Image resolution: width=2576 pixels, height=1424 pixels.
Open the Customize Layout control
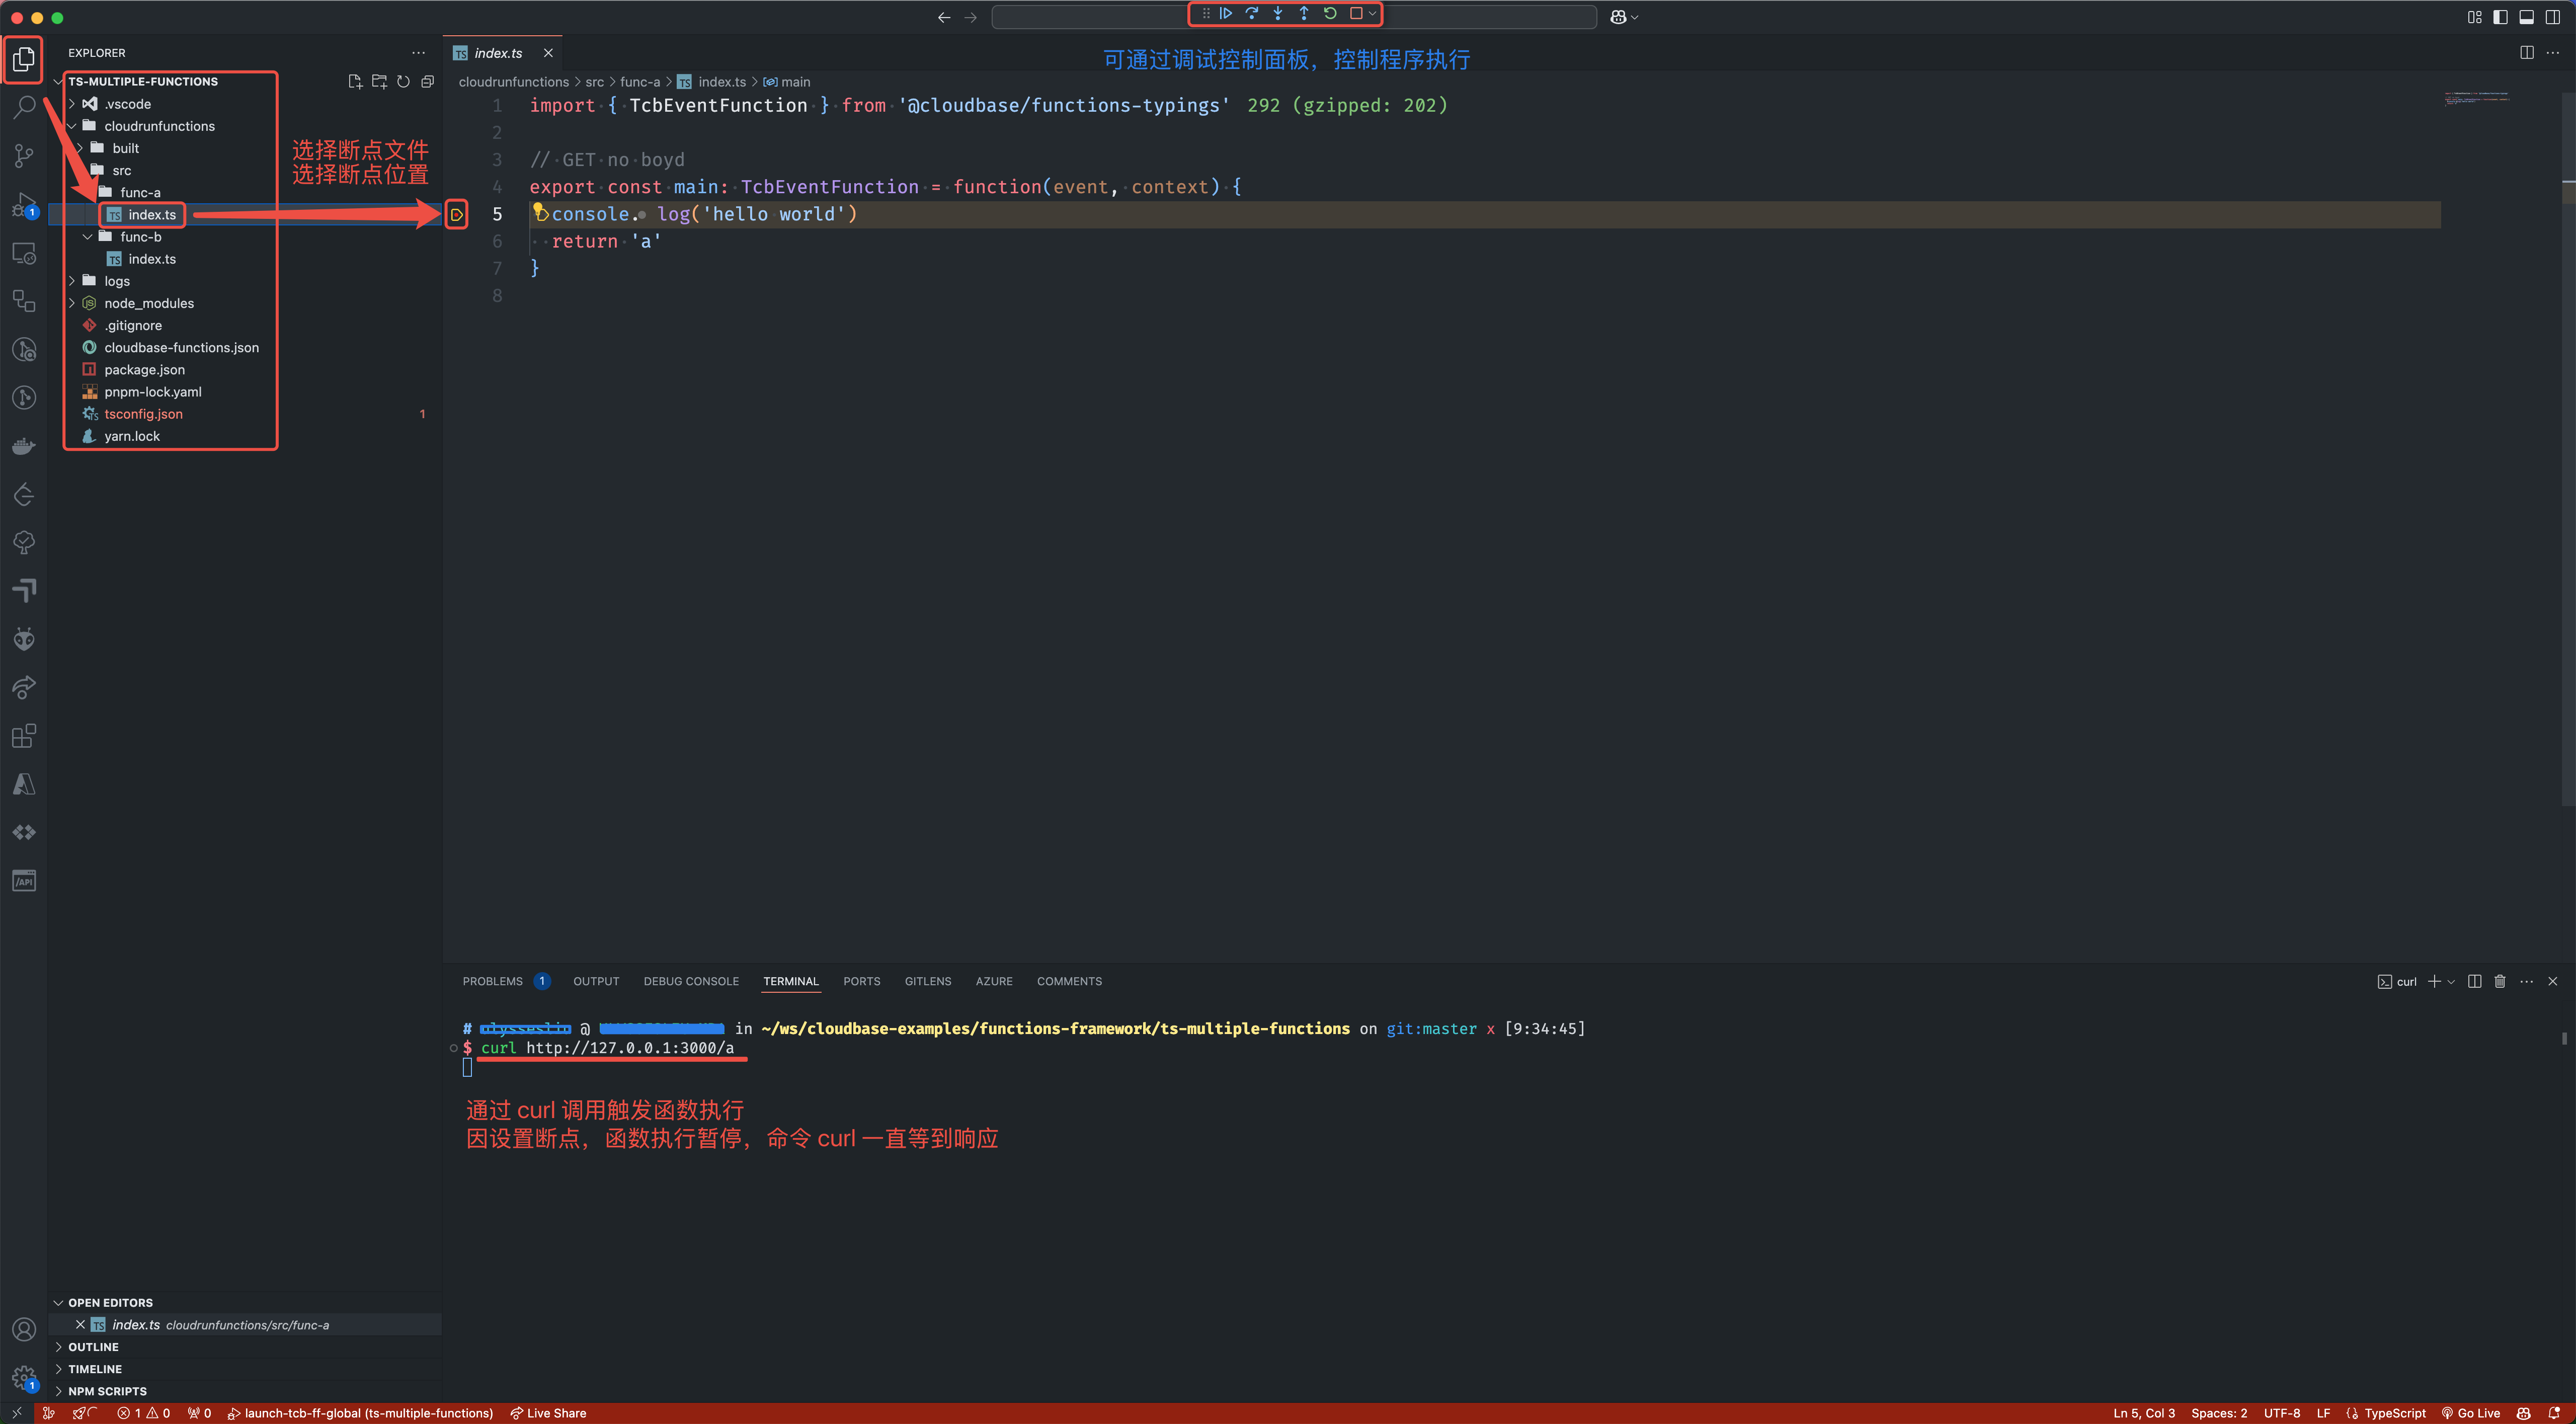pyautogui.click(x=2474, y=17)
